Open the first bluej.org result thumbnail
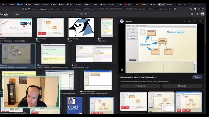This screenshot has width=209, height=117. pos(50,27)
